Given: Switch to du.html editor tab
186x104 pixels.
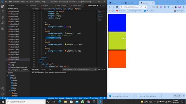Looking at the screenshot, I should pos(45,5).
